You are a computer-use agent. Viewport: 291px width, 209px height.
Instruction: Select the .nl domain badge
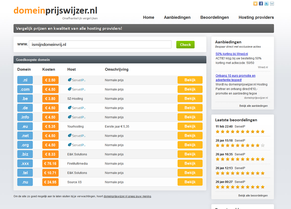(25, 80)
